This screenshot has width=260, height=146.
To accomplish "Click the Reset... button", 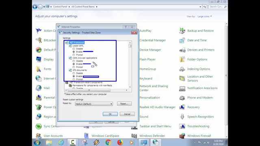I will point(124,104).
